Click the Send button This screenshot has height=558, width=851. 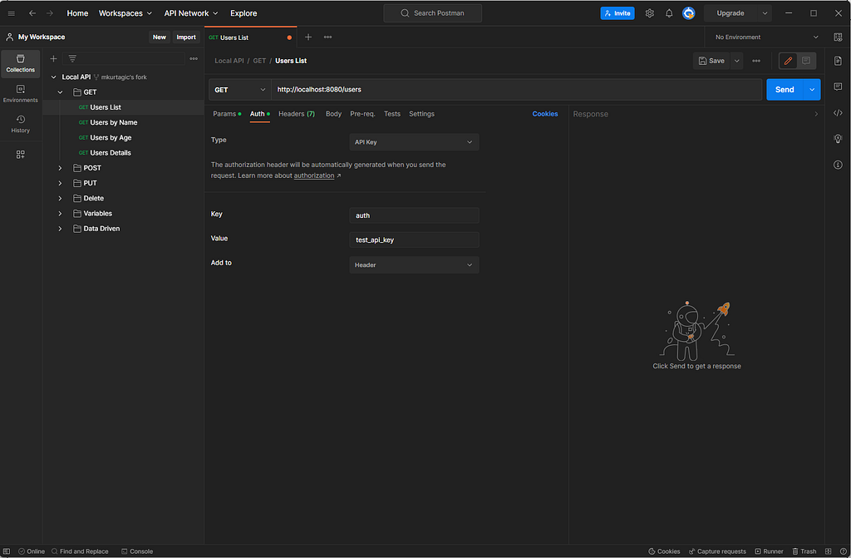(785, 90)
